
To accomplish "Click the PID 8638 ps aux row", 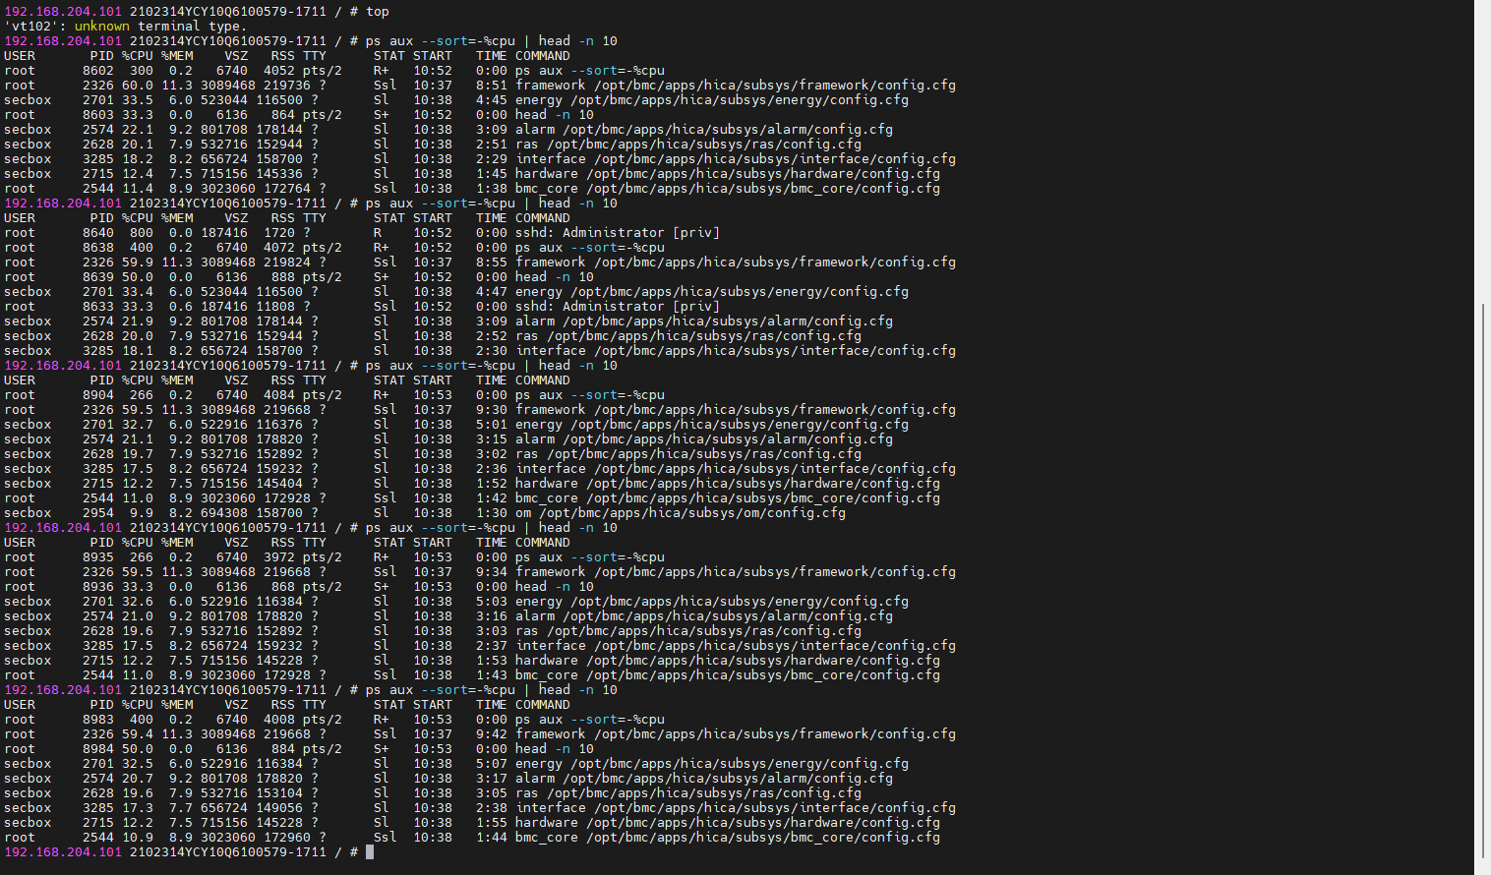I will (334, 248).
